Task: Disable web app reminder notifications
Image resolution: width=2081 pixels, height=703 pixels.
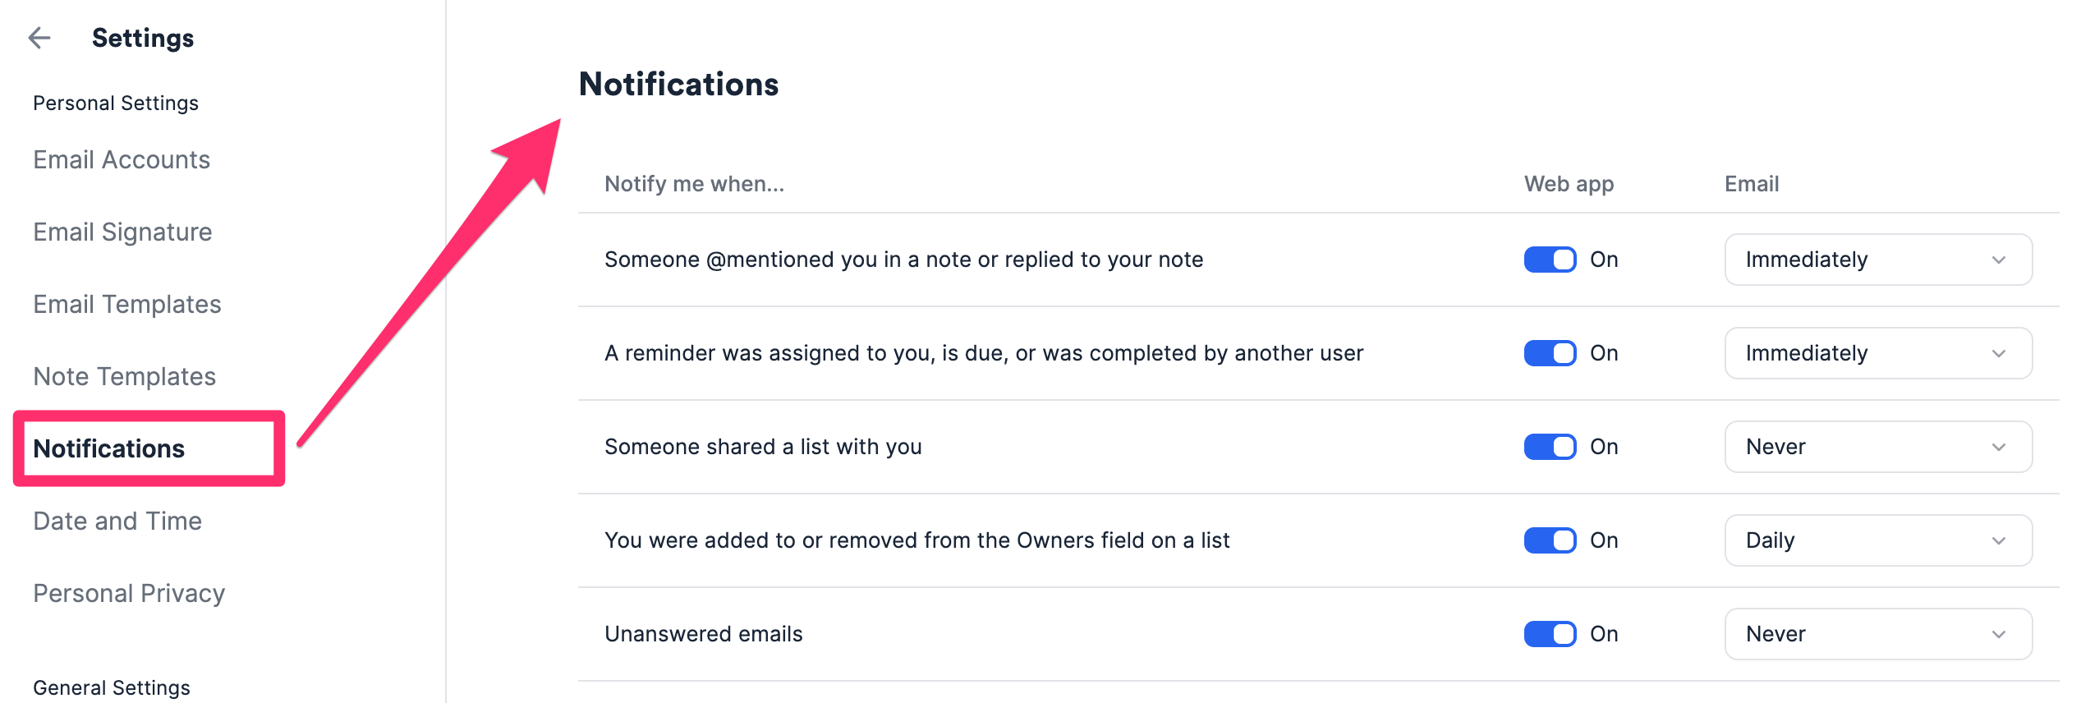Action: 1550,353
